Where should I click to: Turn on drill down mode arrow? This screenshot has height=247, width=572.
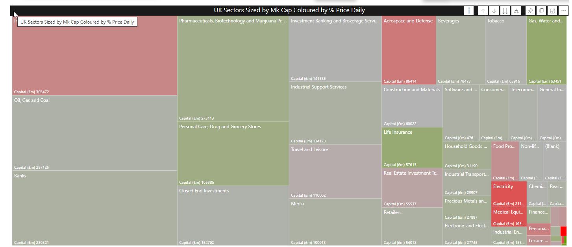494,11
